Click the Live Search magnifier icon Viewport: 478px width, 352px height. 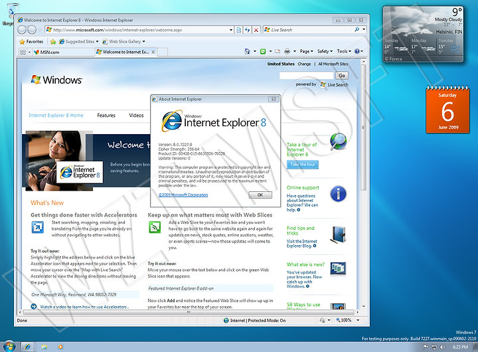coord(357,30)
